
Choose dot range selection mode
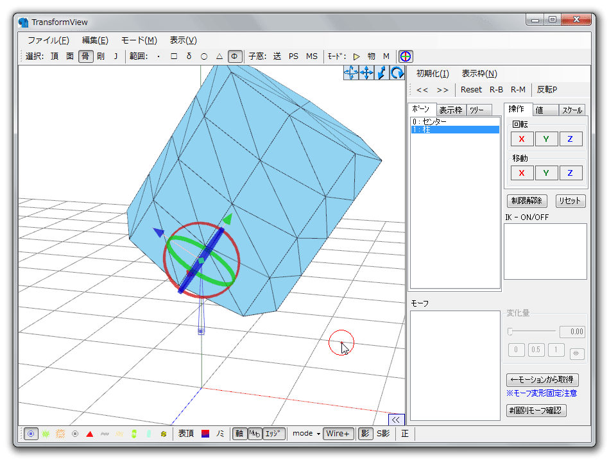point(159,56)
